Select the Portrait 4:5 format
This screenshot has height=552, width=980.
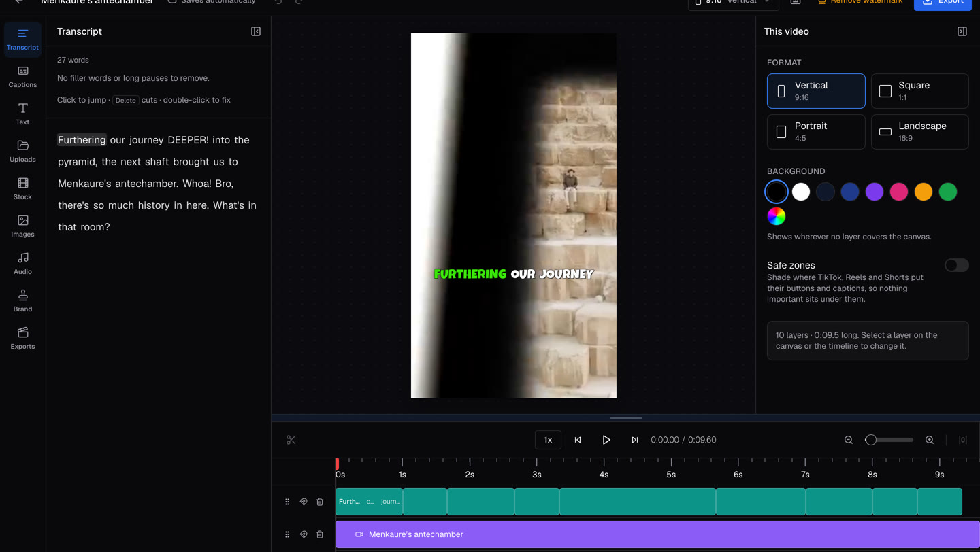coord(816,132)
